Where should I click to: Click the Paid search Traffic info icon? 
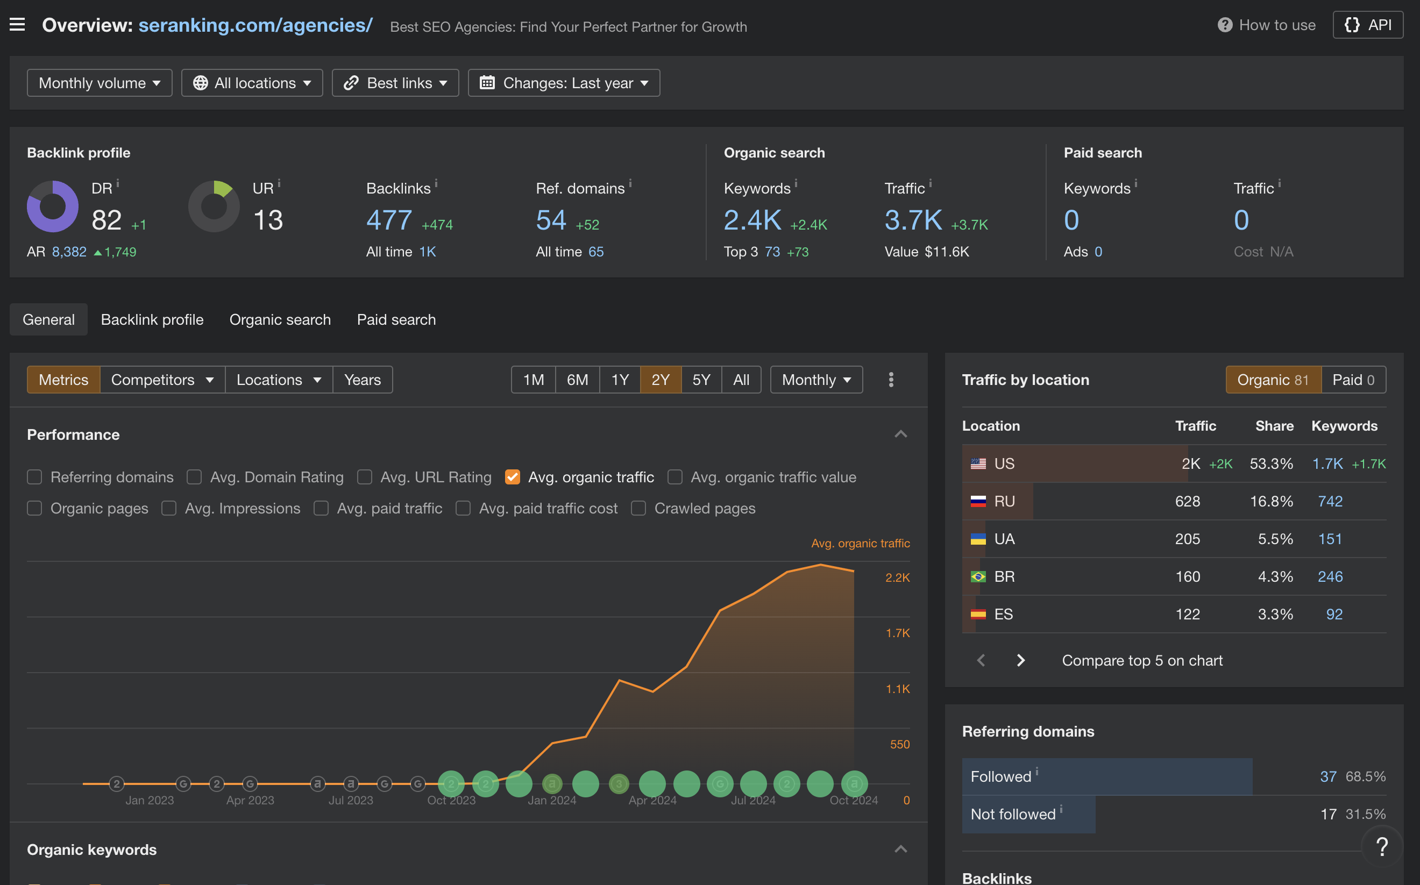pyautogui.click(x=1280, y=183)
